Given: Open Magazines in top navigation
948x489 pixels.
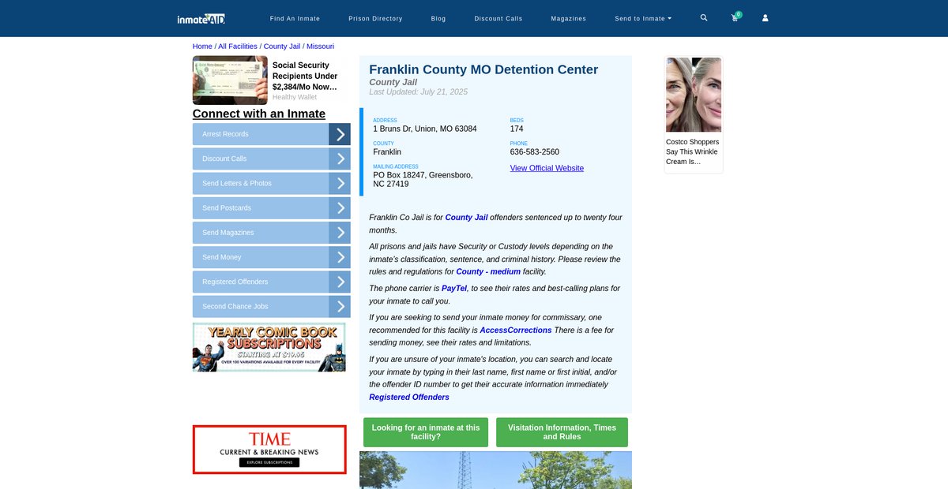Looking at the screenshot, I should tap(568, 18).
